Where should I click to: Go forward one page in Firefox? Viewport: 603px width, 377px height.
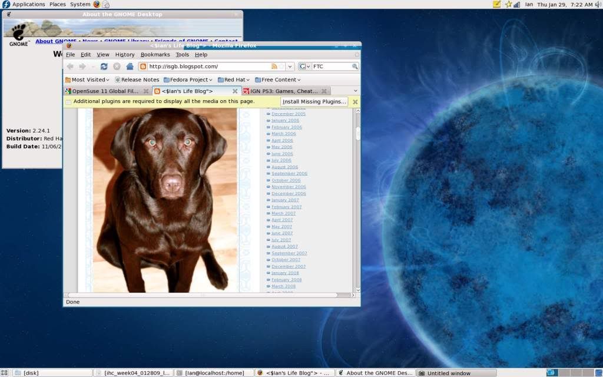[82, 67]
